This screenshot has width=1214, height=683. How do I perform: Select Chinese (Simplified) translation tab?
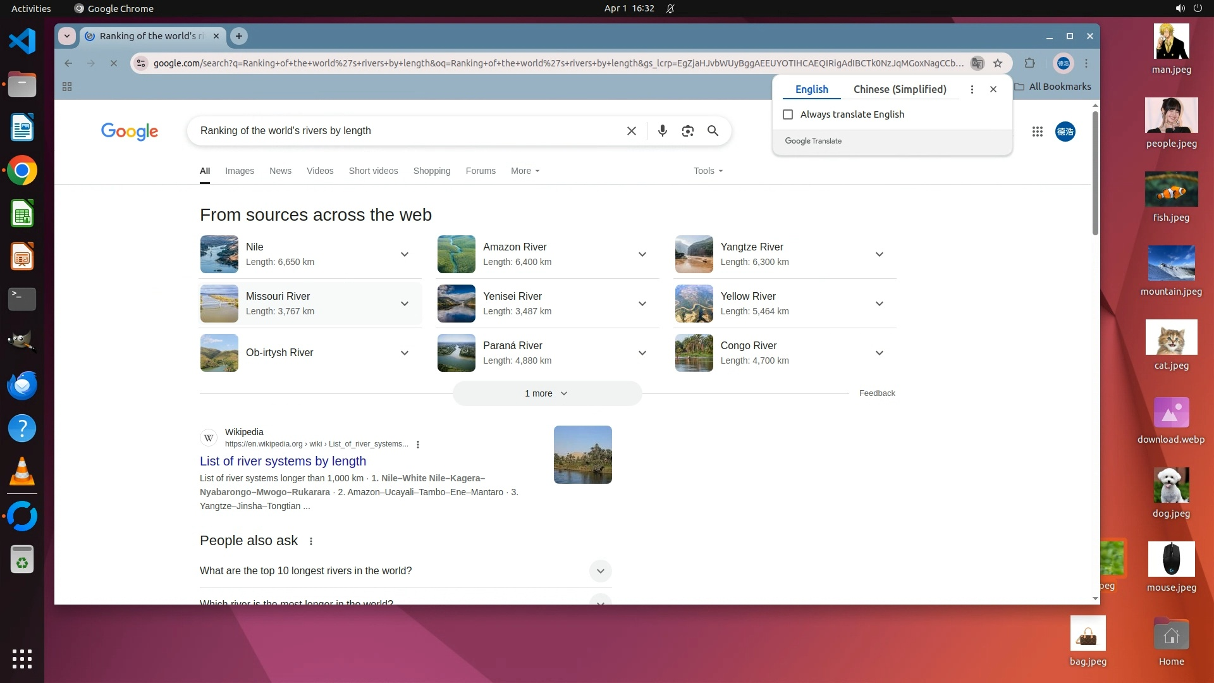[899, 89]
